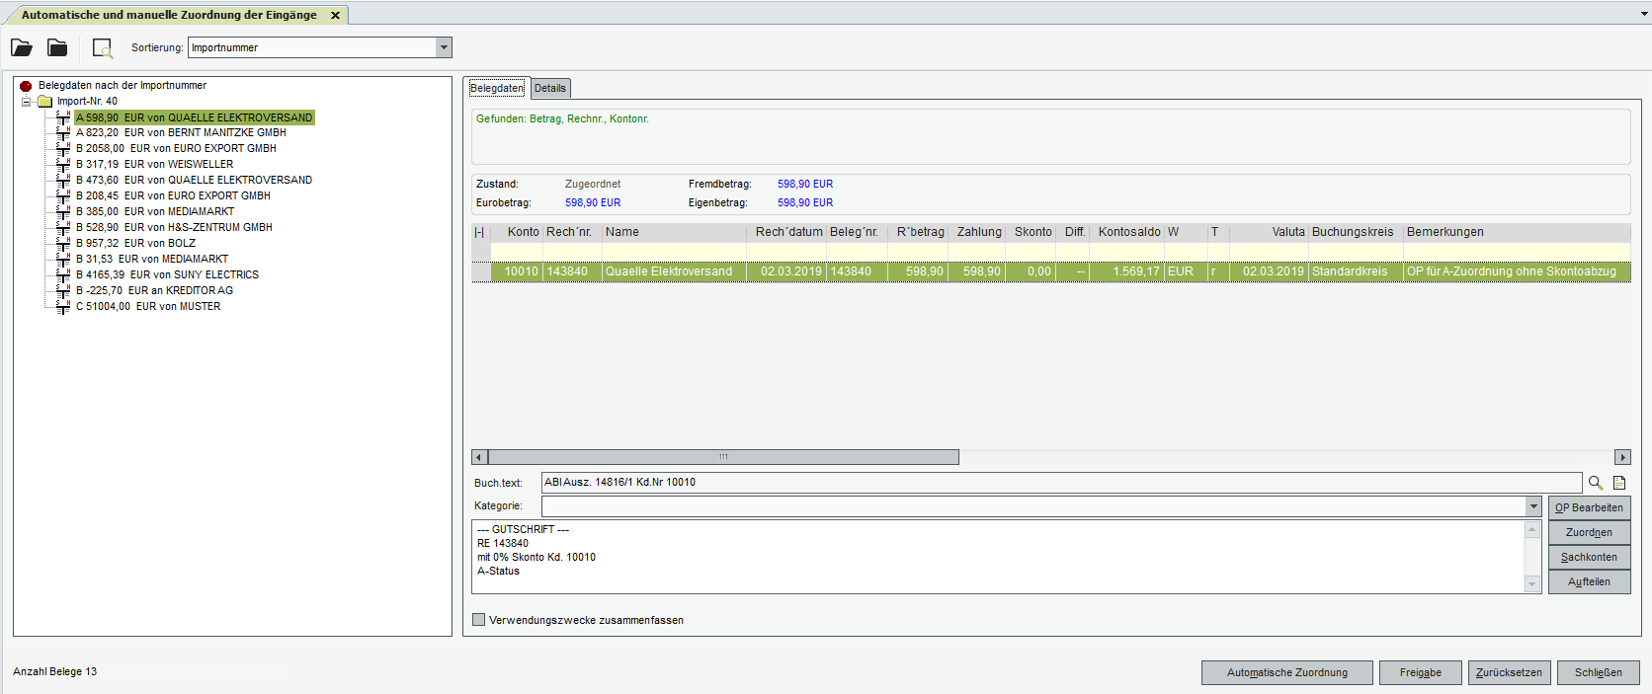The width and height of the screenshot is (1652, 694).
Task: Click the Zugeordnet status value
Action: tap(593, 184)
